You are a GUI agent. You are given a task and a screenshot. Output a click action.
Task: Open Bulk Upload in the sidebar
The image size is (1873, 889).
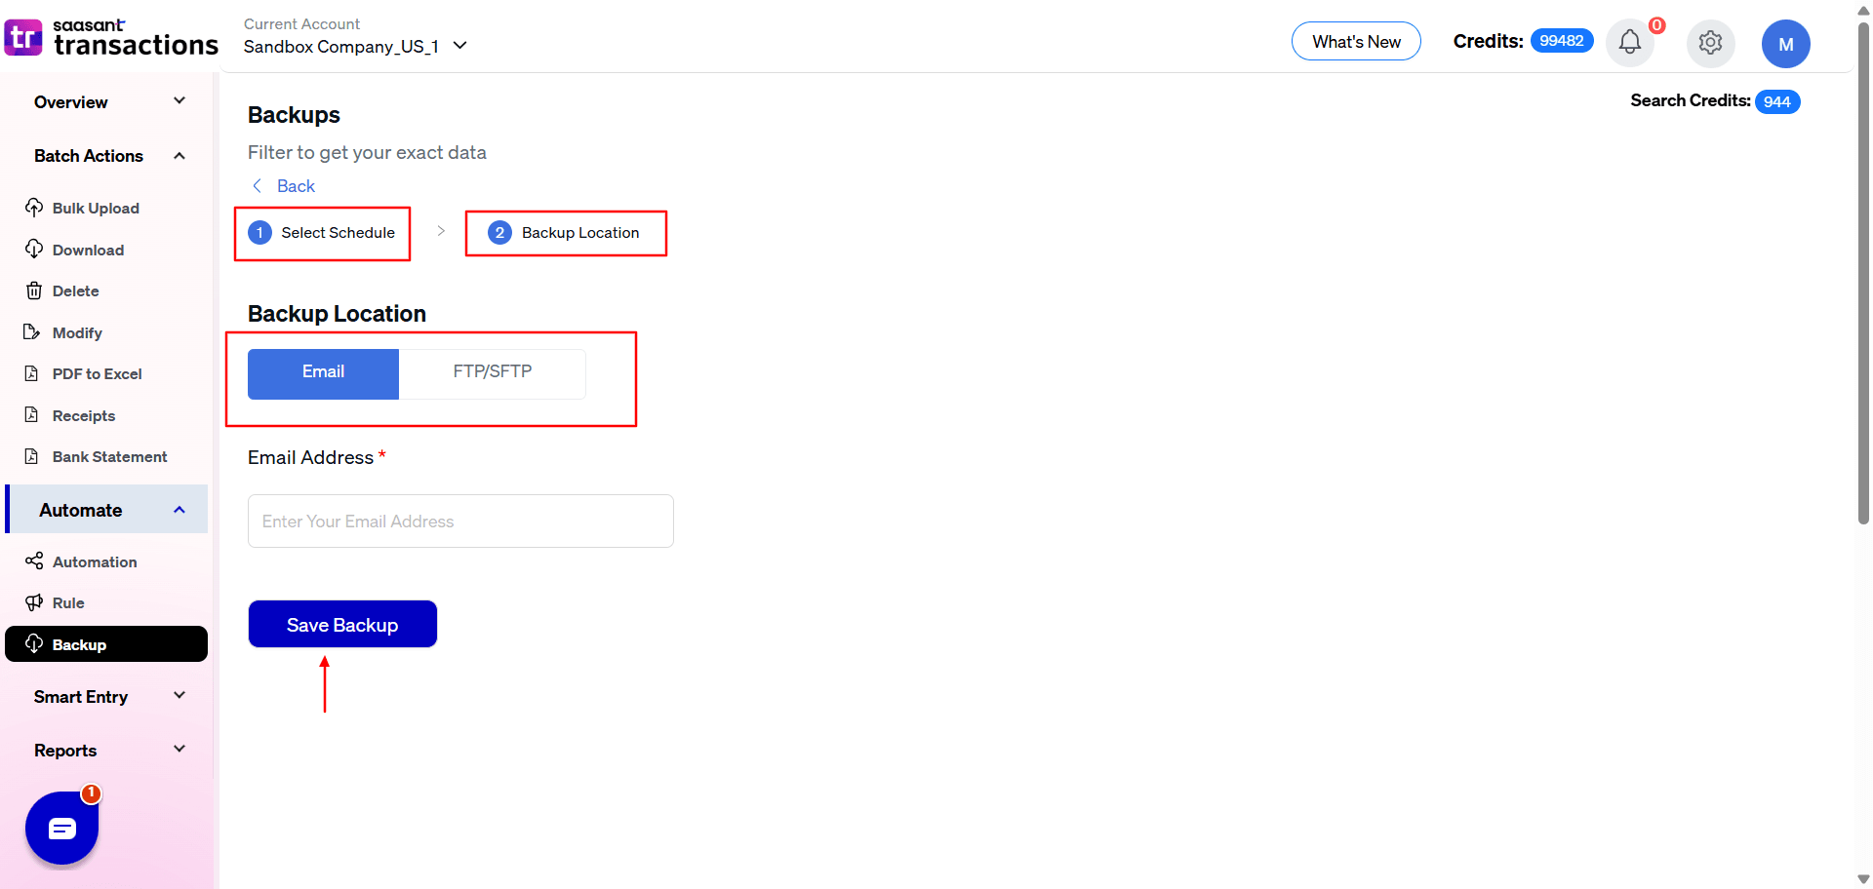[x=96, y=208]
